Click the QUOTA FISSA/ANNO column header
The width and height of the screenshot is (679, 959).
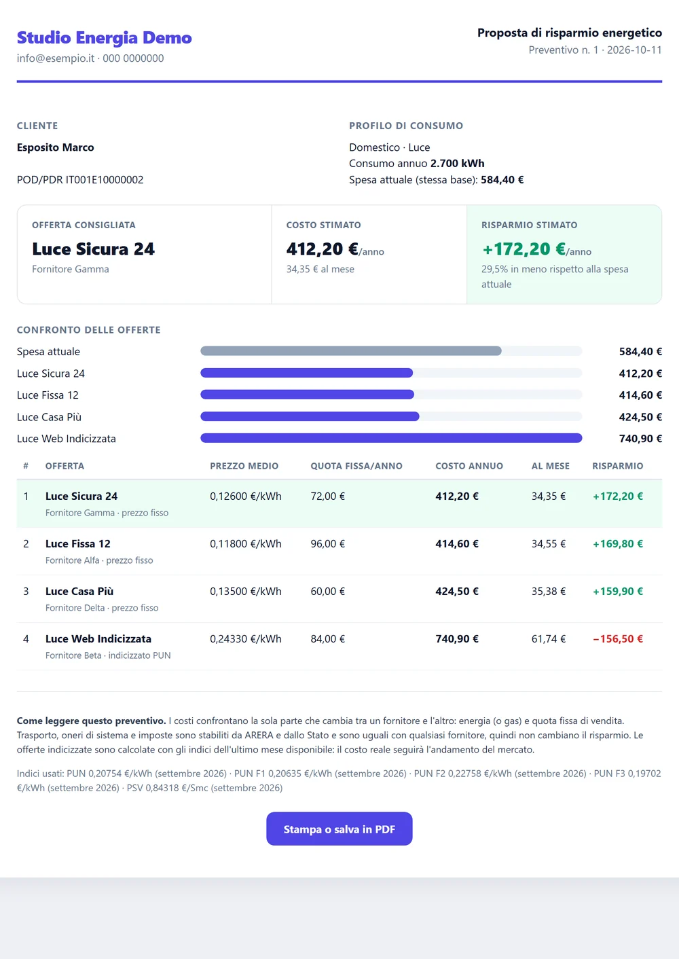tap(356, 466)
